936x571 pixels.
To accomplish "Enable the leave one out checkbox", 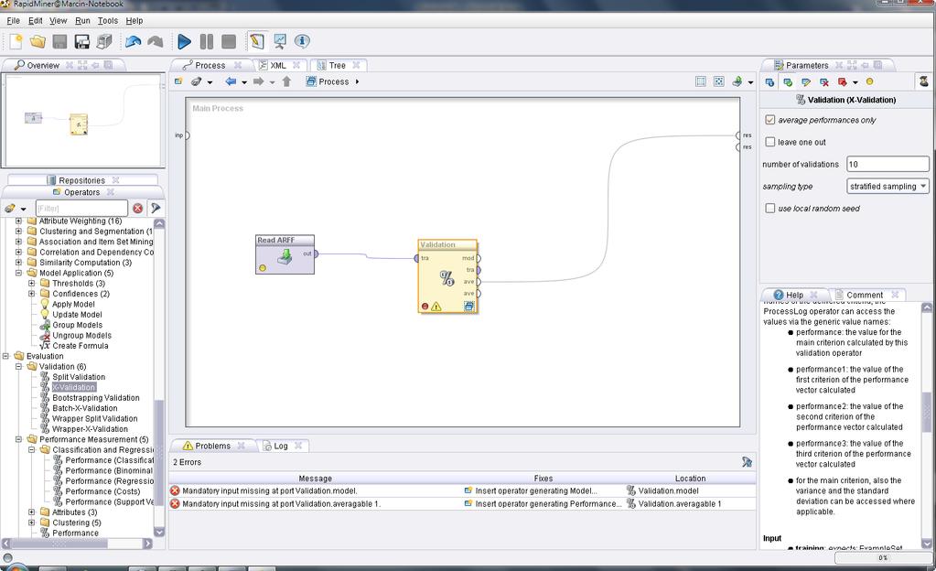I will (770, 142).
